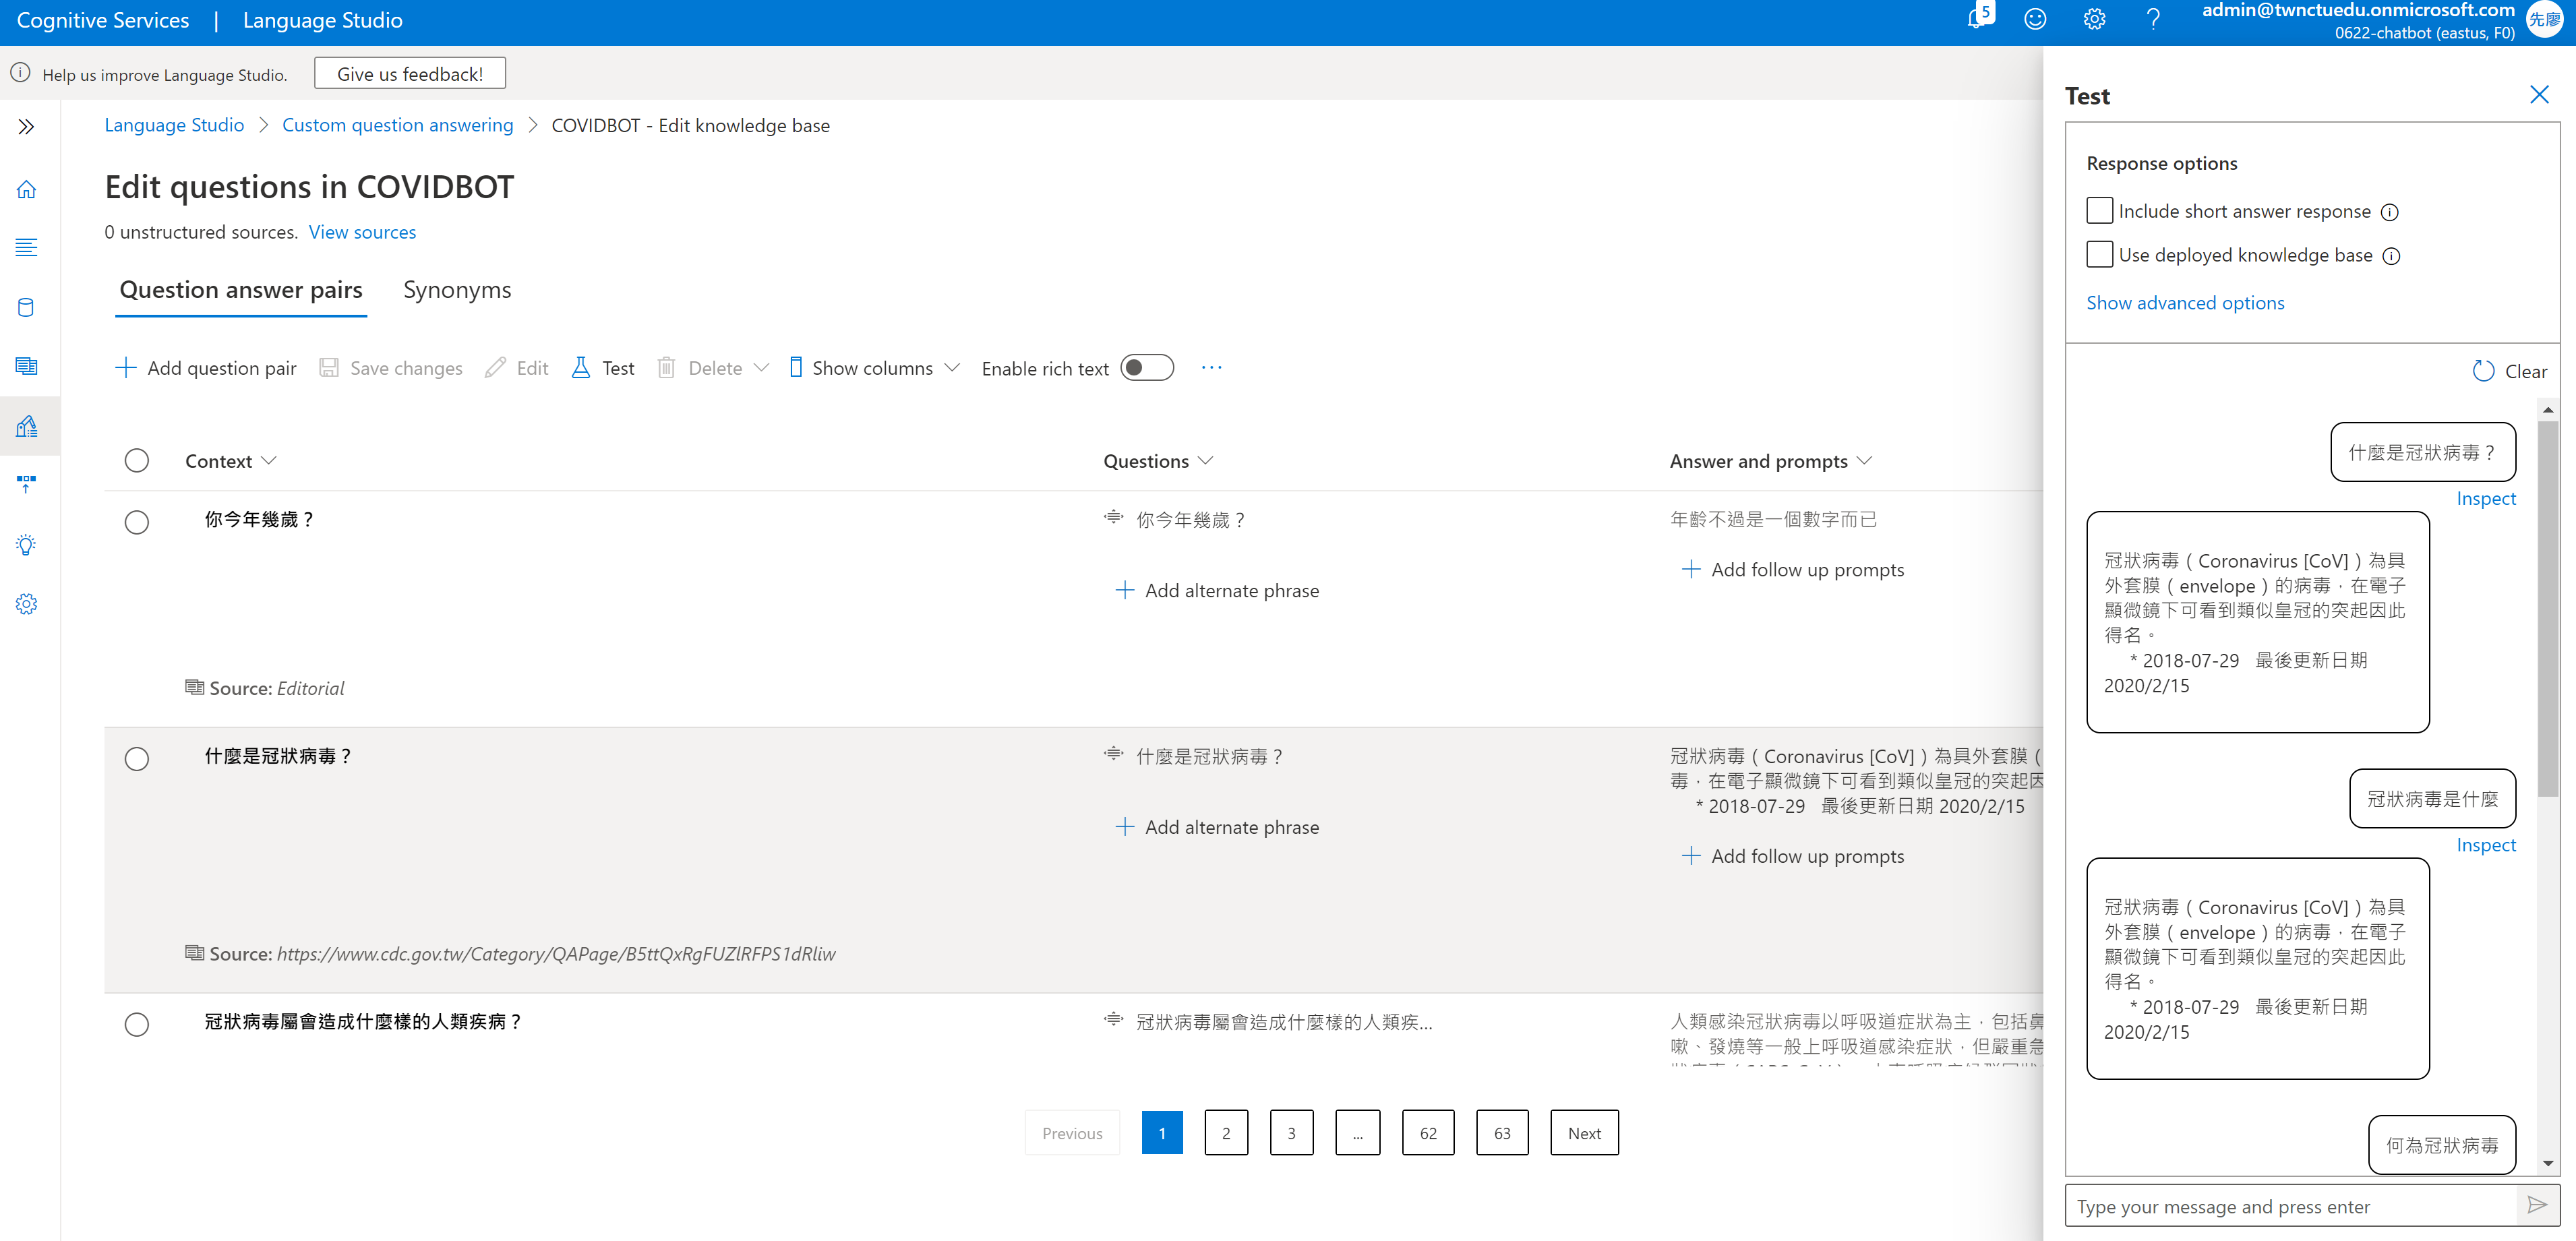This screenshot has height=1241, width=2576.
Task: Open project settings gear in sidebar
Action: tap(27, 604)
